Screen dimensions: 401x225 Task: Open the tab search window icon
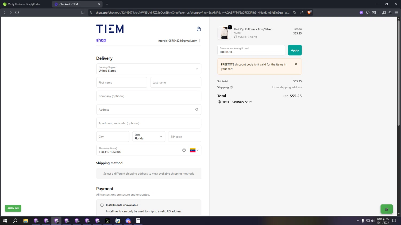click(x=374, y=13)
